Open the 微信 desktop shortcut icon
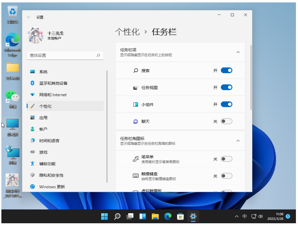298x225 pixels. pos(12,96)
